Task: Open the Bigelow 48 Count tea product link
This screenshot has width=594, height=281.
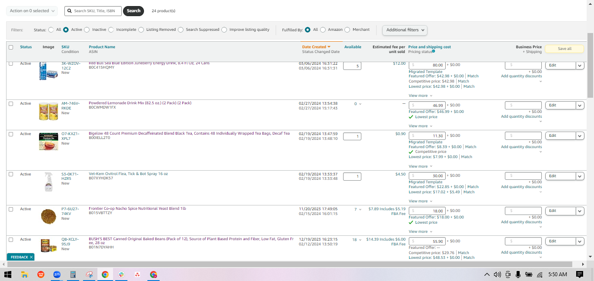Action: (x=189, y=133)
